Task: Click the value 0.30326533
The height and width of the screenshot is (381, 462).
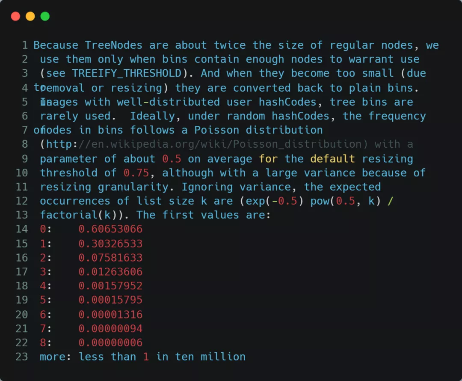Action: pyautogui.click(x=110, y=244)
